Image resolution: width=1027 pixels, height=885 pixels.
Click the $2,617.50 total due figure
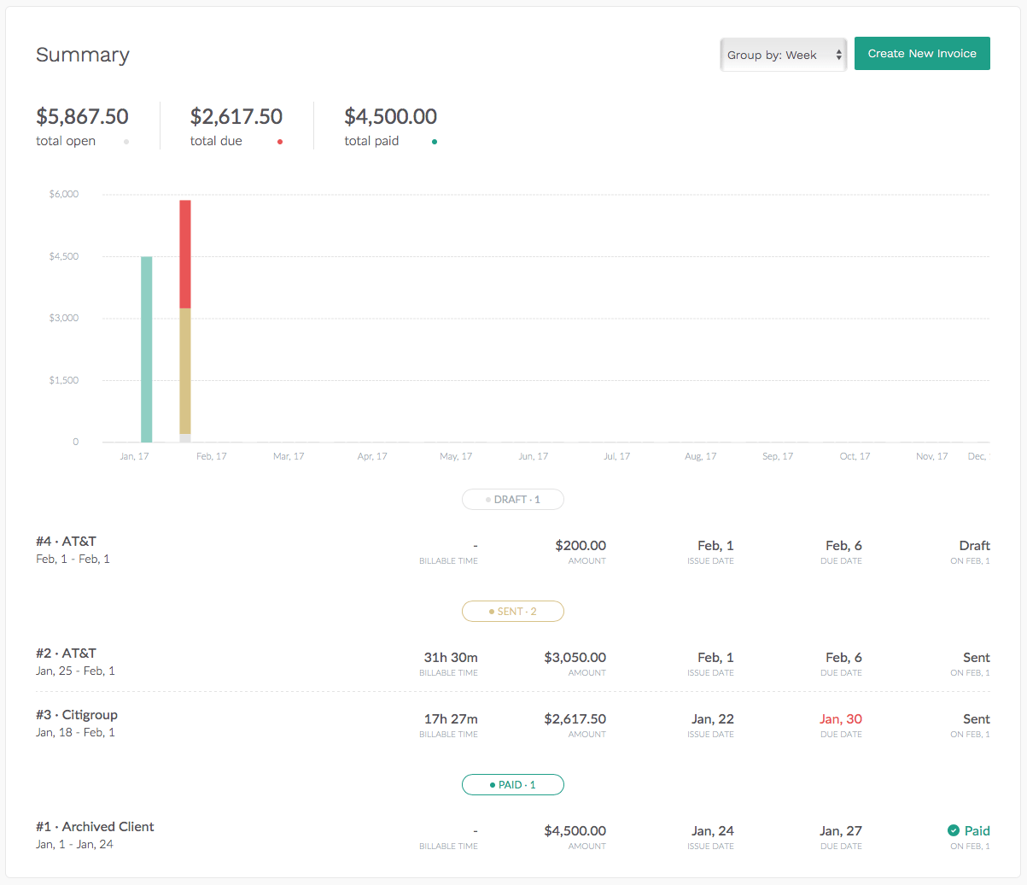pyautogui.click(x=236, y=116)
